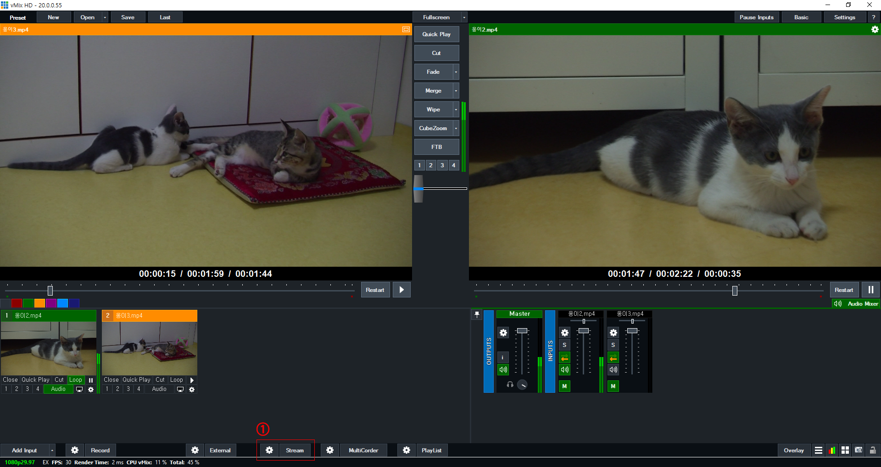Open output preview settings gear icon
The width and height of the screenshot is (881, 467).
(x=875, y=29)
